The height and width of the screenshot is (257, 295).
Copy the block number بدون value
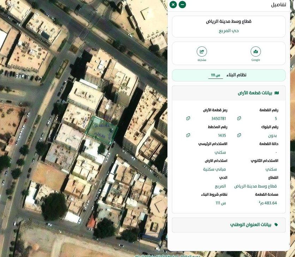coord(239,135)
